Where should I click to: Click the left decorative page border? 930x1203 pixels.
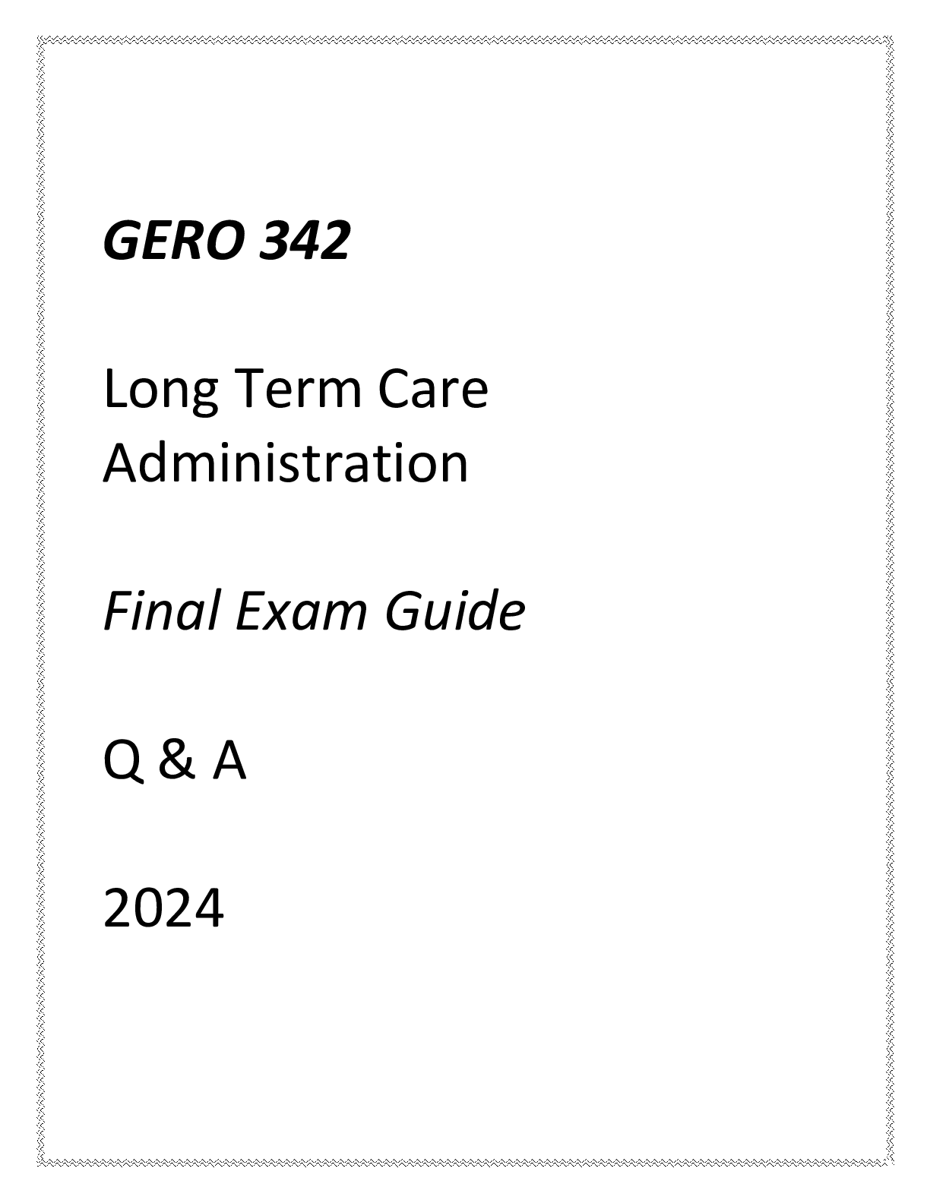pos(40,601)
